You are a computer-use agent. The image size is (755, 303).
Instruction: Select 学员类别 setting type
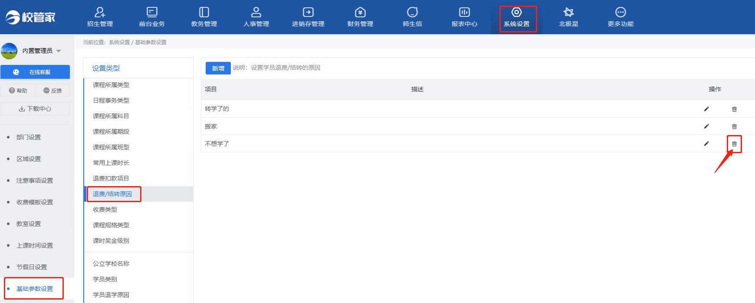pyautogui.click(x=105, y=279)
